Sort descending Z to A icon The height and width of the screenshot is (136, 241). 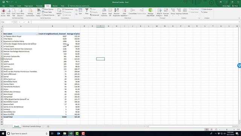point(76,14)
